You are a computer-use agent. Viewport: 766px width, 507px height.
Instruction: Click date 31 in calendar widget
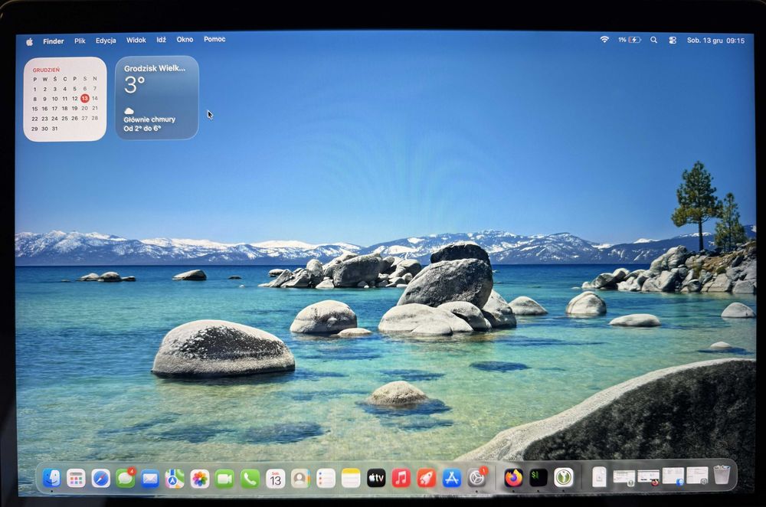(x=54, y=129)
